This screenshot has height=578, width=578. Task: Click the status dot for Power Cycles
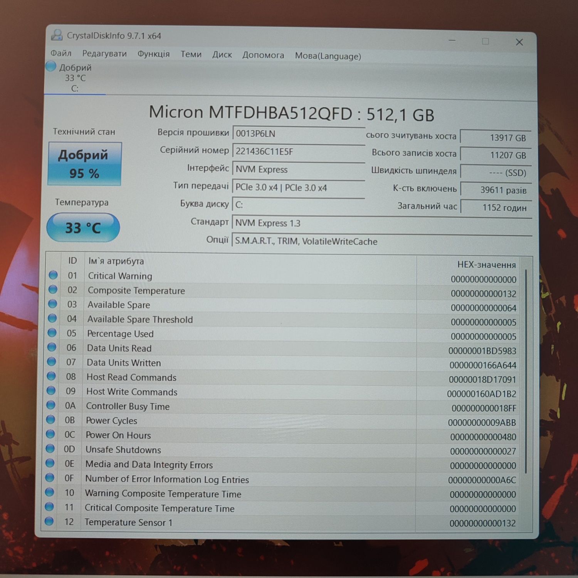50,419
